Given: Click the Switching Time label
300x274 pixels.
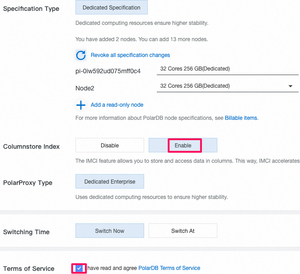Looking at the screenshot, I should click(26, 232).
